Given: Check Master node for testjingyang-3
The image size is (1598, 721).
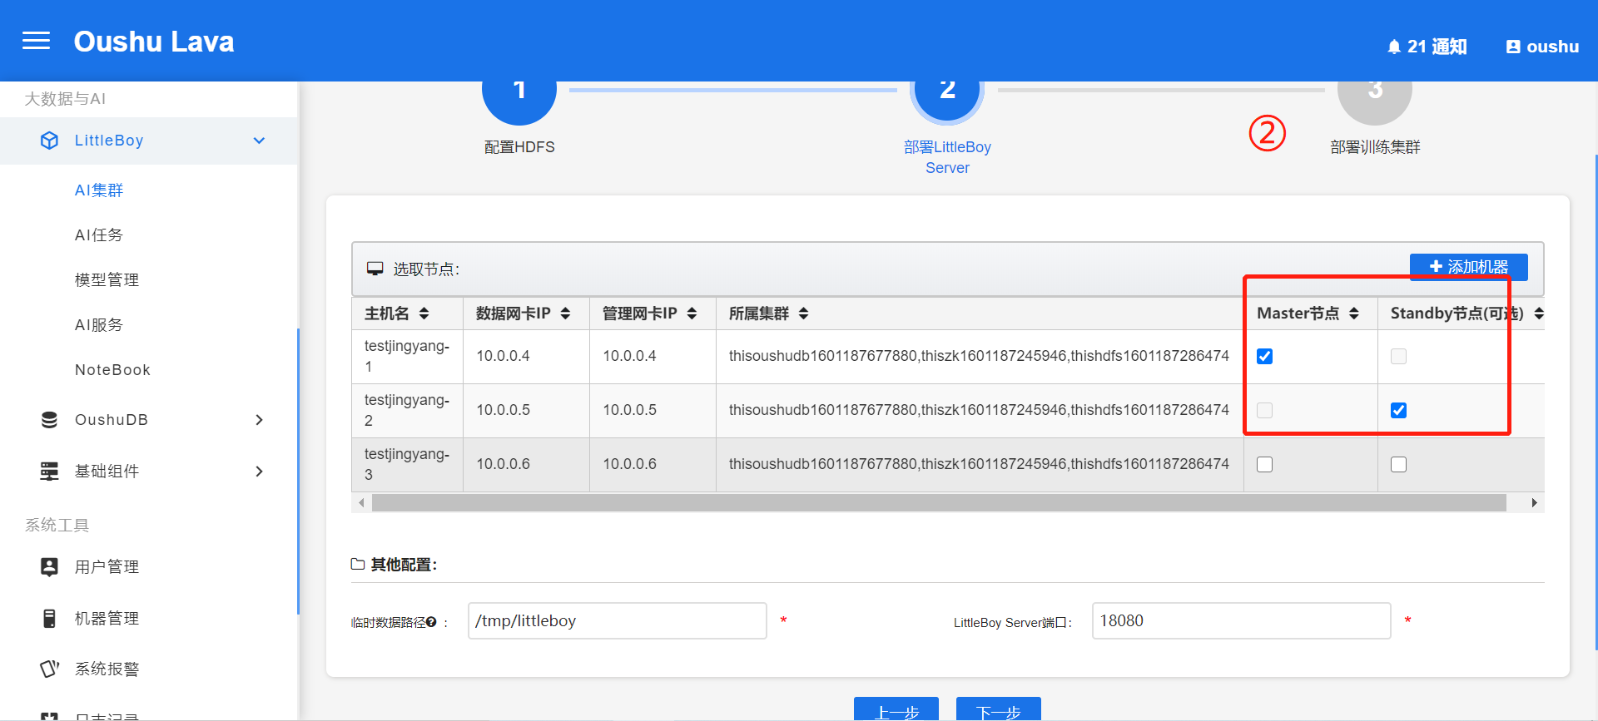Looking at the screenshot, I should click(x=1264, y=465).
